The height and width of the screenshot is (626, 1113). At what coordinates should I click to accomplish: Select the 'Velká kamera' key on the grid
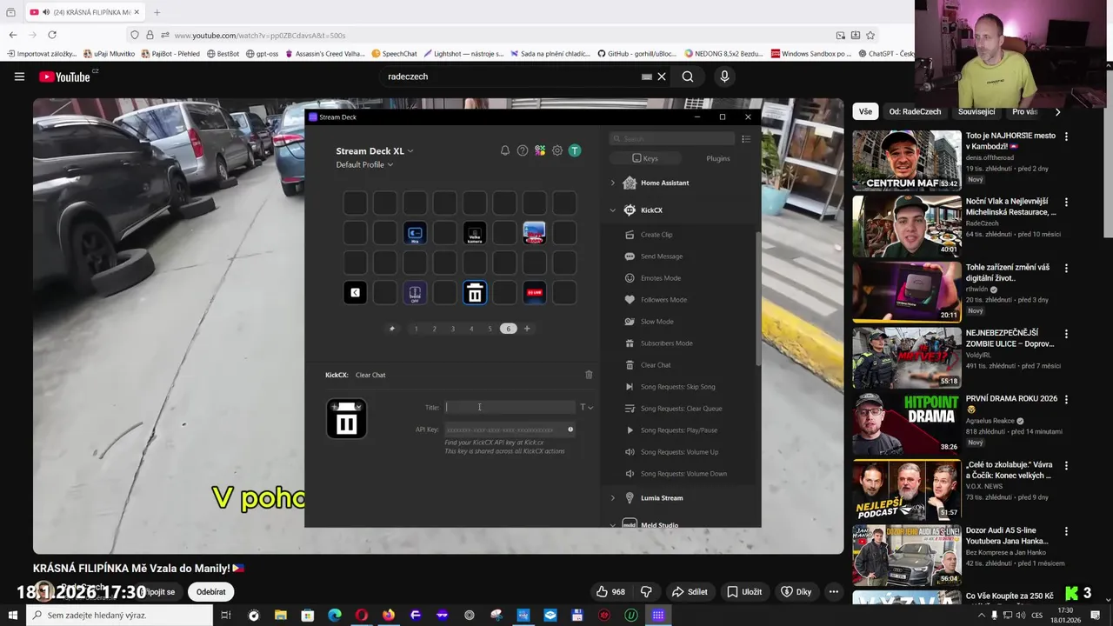point(475,233)
